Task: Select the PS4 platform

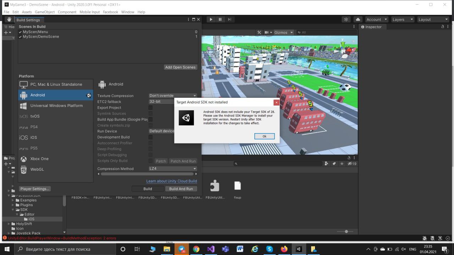Action: point(56,127)
